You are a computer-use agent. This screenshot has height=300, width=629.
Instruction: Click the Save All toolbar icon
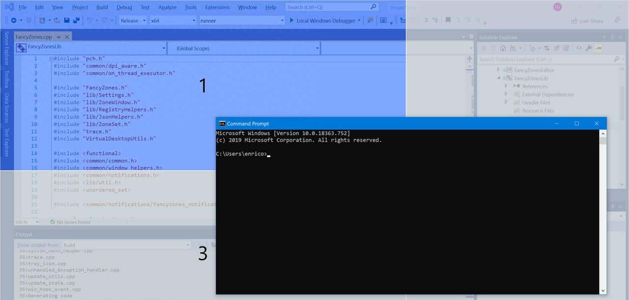(x=76, y=21)
